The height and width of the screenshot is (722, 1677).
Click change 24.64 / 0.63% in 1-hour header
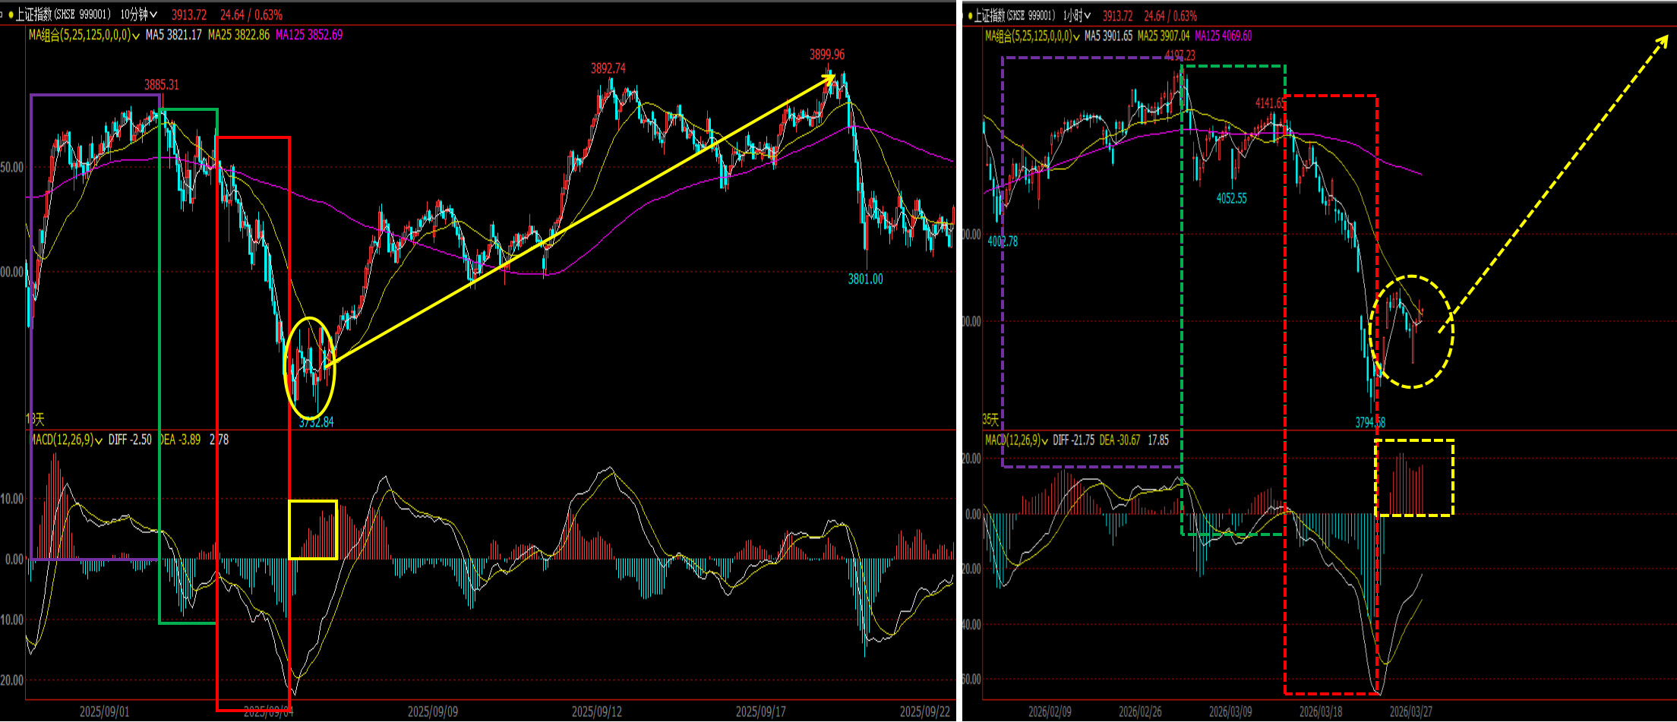(1170, 15)
